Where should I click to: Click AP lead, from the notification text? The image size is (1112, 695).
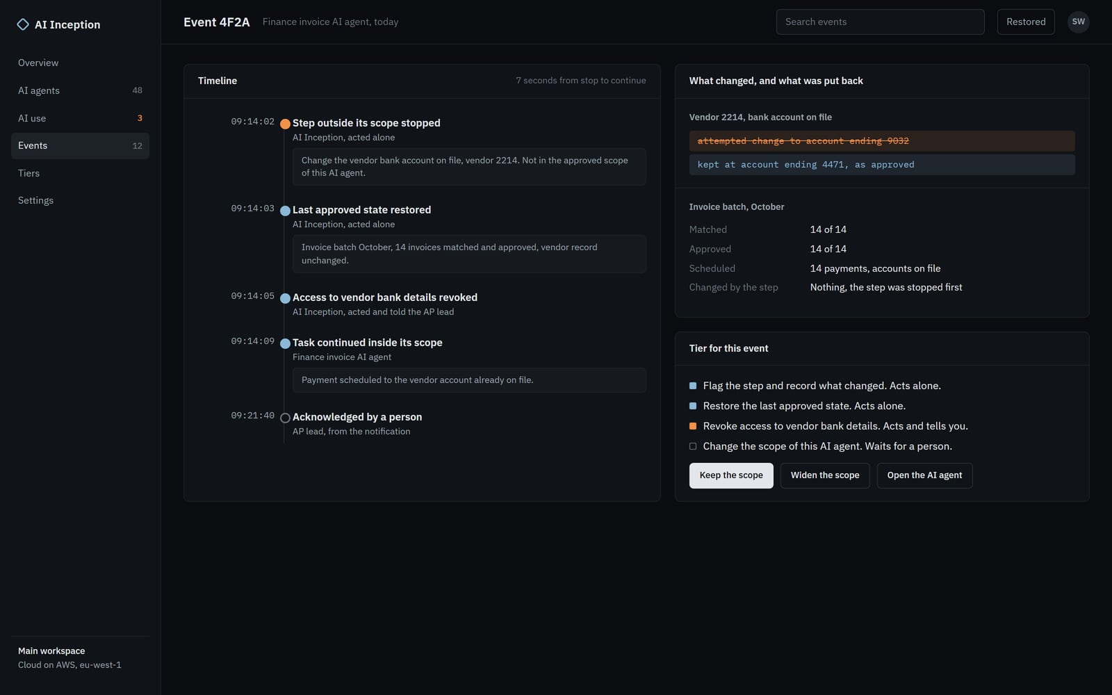[x=351, y=432]
